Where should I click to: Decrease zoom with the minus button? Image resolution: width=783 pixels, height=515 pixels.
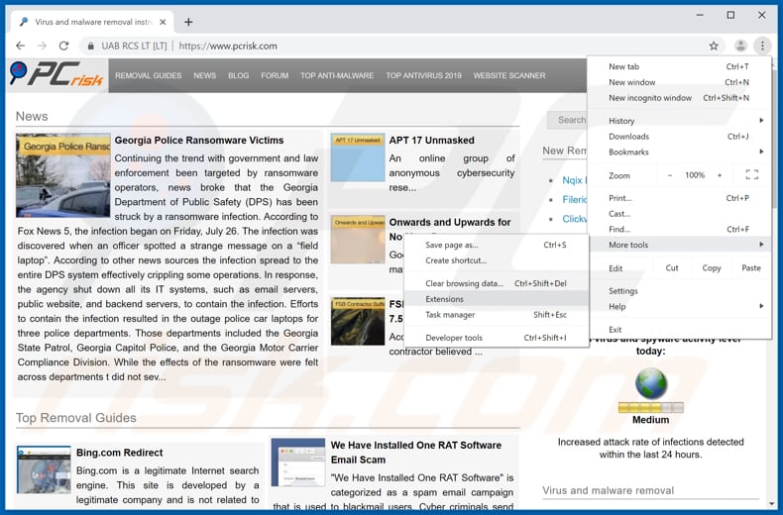670,175
